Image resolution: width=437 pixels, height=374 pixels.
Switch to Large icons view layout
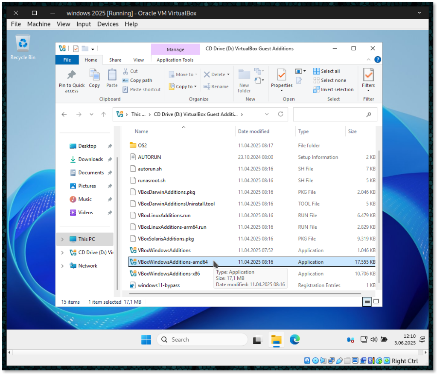pos(376,302)
